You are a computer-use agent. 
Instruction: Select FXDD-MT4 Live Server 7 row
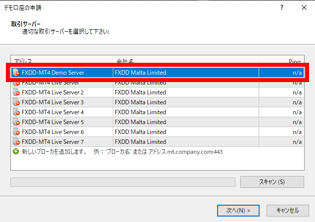pos(157,141)
